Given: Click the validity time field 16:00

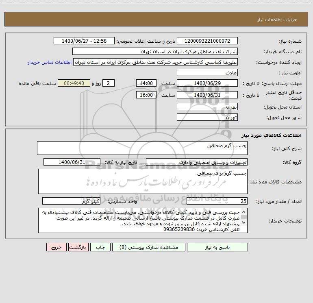Looking at the screenshot, I should (146, 95).
